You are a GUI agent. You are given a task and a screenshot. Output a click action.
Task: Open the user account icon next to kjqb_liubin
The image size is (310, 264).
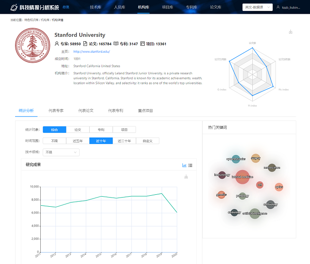[x=278, y=7]
